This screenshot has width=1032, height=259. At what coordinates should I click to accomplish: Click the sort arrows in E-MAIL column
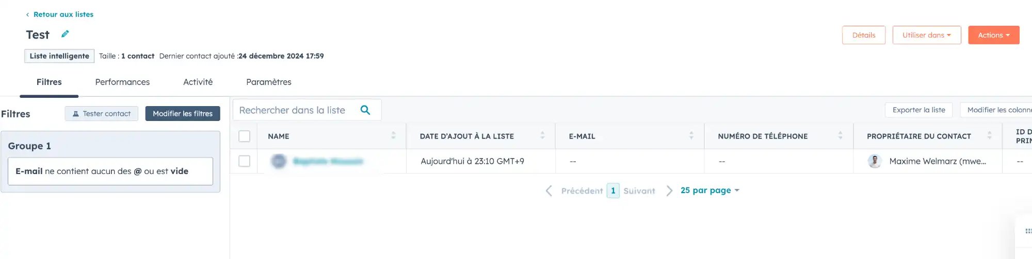pyautogui.click(x=691, y=135)
